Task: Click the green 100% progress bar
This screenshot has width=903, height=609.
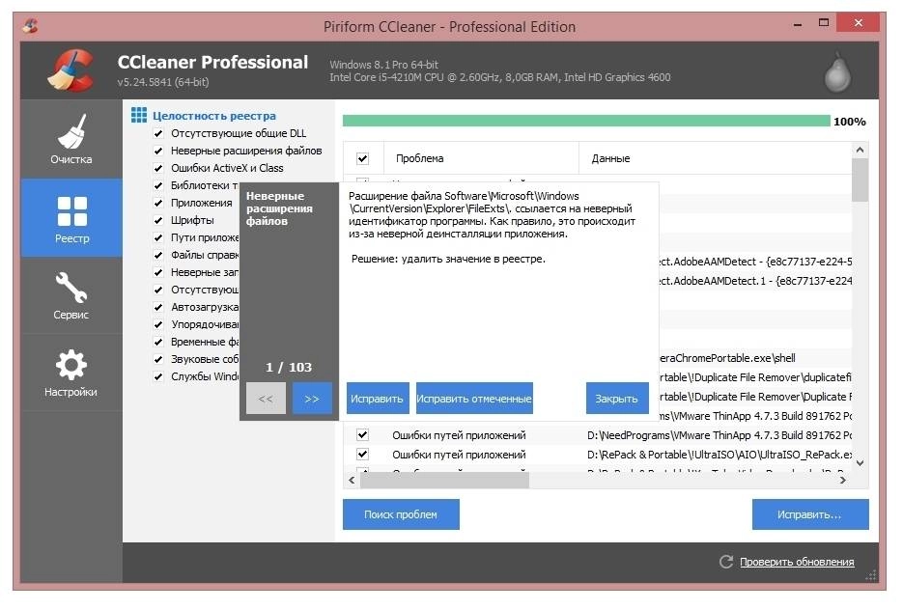Action: 586,121
